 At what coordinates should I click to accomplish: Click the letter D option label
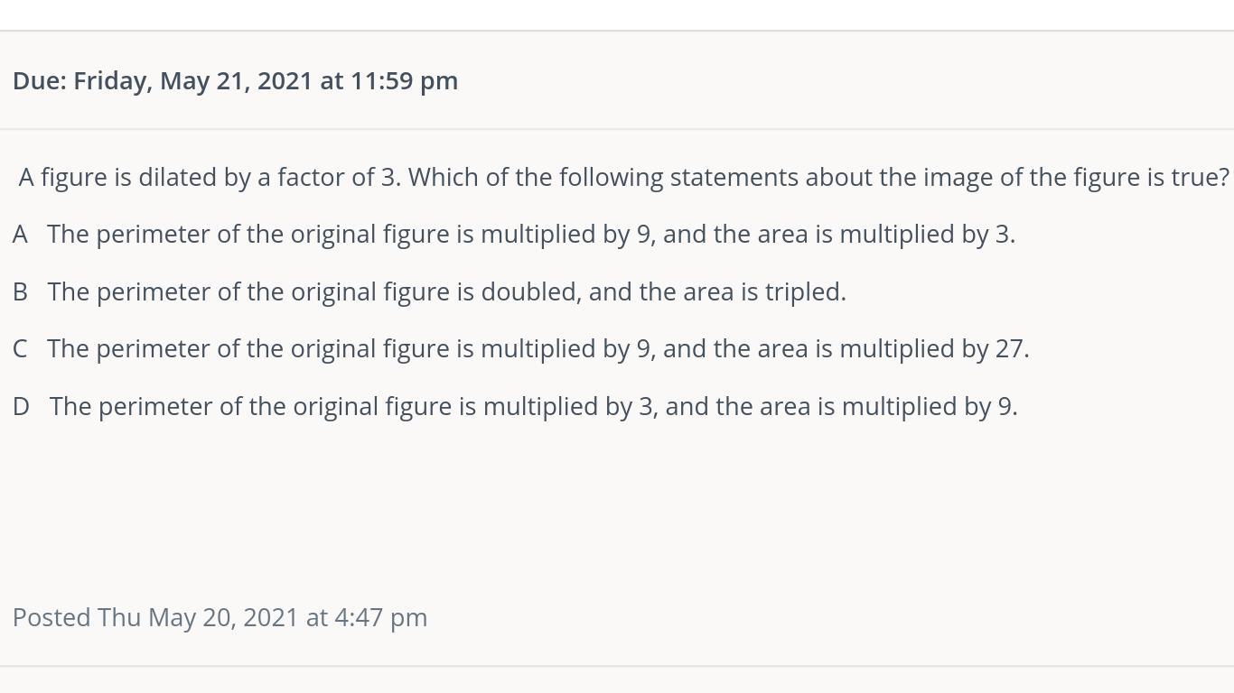(21, 407)
